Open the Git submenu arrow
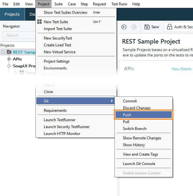This screenshot has width=193, height=196. click(112, 101)
